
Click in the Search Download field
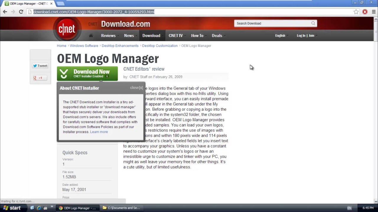[x=272, y=23]
